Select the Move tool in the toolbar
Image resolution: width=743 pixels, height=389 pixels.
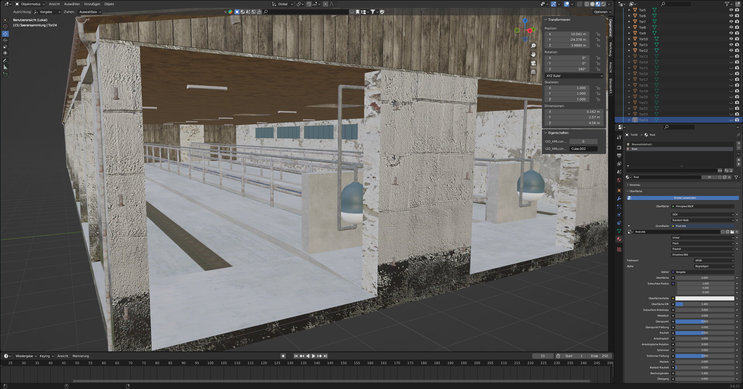pyautogui.click(x=5, y=34)
